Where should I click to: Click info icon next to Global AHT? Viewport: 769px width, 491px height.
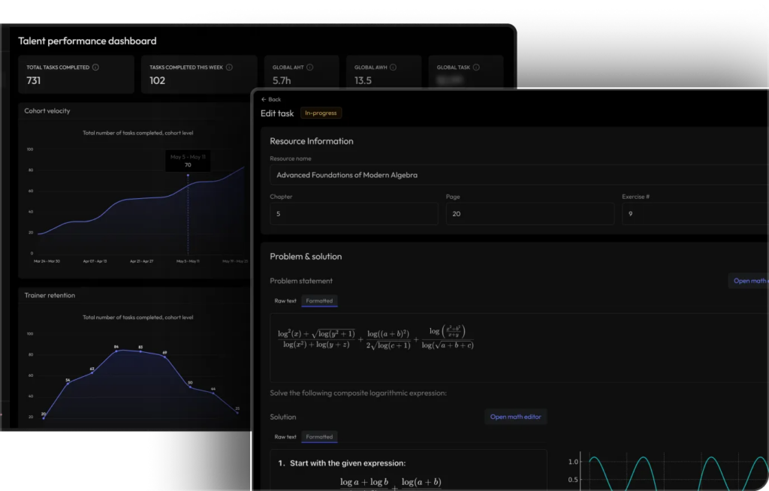310,68
